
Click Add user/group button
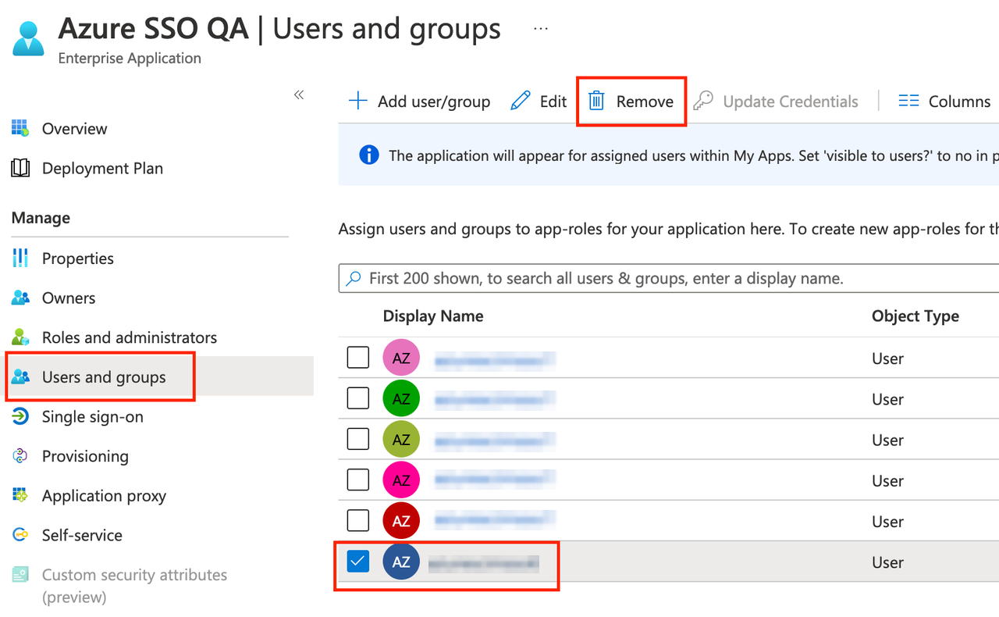(x=419, y=102)
